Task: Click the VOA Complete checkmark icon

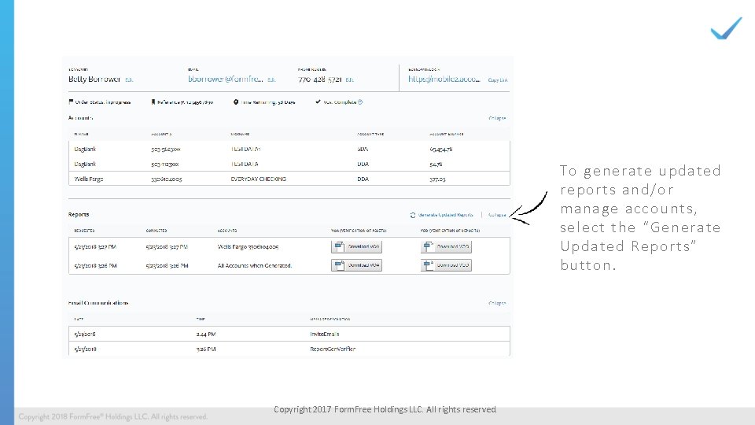Action: coord(318,102)
